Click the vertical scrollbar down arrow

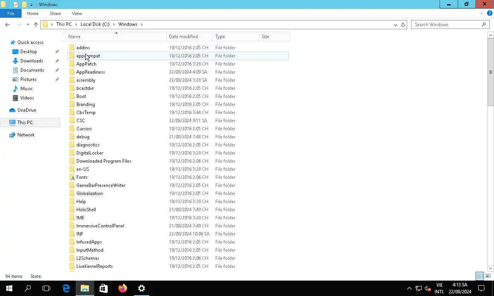point(491,268)
